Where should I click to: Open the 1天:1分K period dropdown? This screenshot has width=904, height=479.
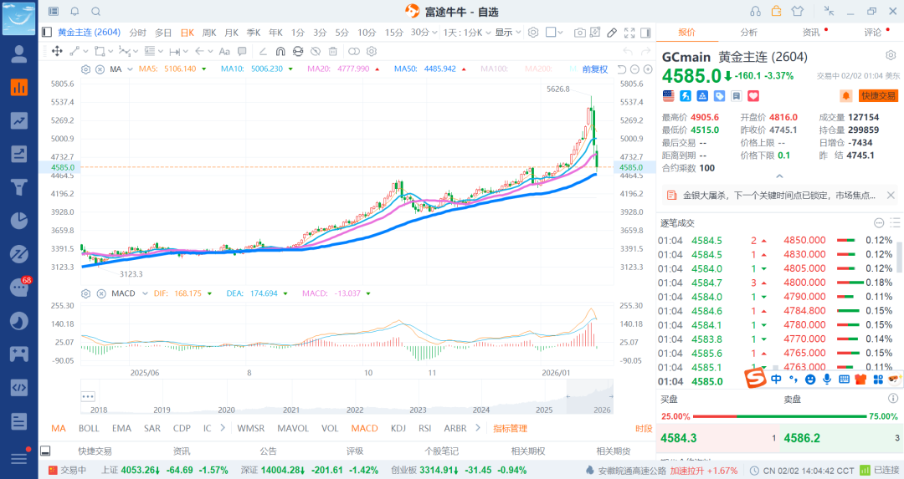click(468, 33)
